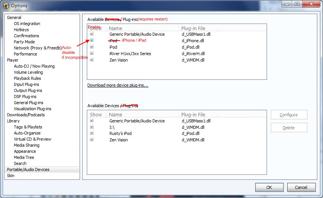This screenshot has height=198, width=323.
Task: Toggle Show checkbox for iRiver H1xx/3xx Series
Action: (x=91, y=54)
